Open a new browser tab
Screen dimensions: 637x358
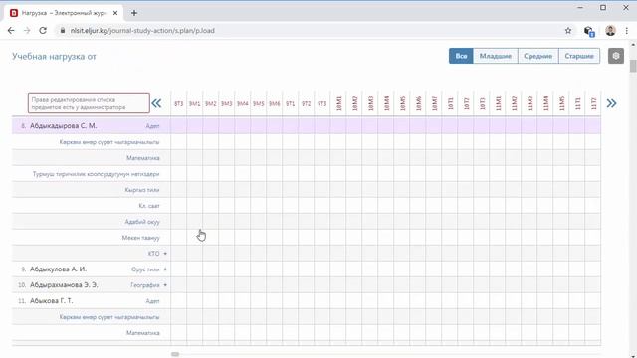click(134, 13)
